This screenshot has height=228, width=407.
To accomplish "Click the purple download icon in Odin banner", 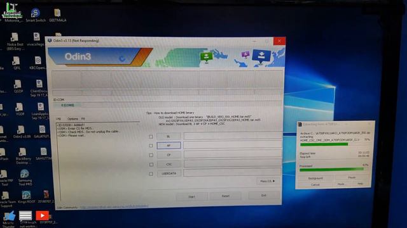I will click(245, 54).
